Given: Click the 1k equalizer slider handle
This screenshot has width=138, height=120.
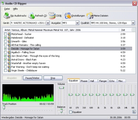Looking at the screenshot, I should (x=98, y=94).
